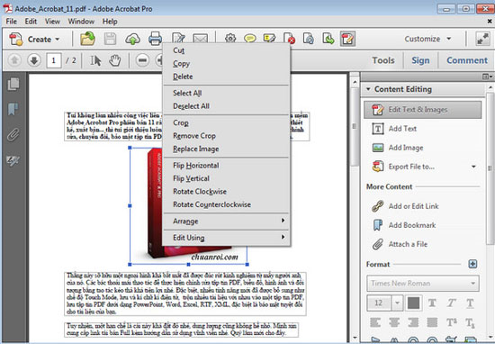
Task: Toggle the Edit Text & Images tool
Action: coord(423,110)
